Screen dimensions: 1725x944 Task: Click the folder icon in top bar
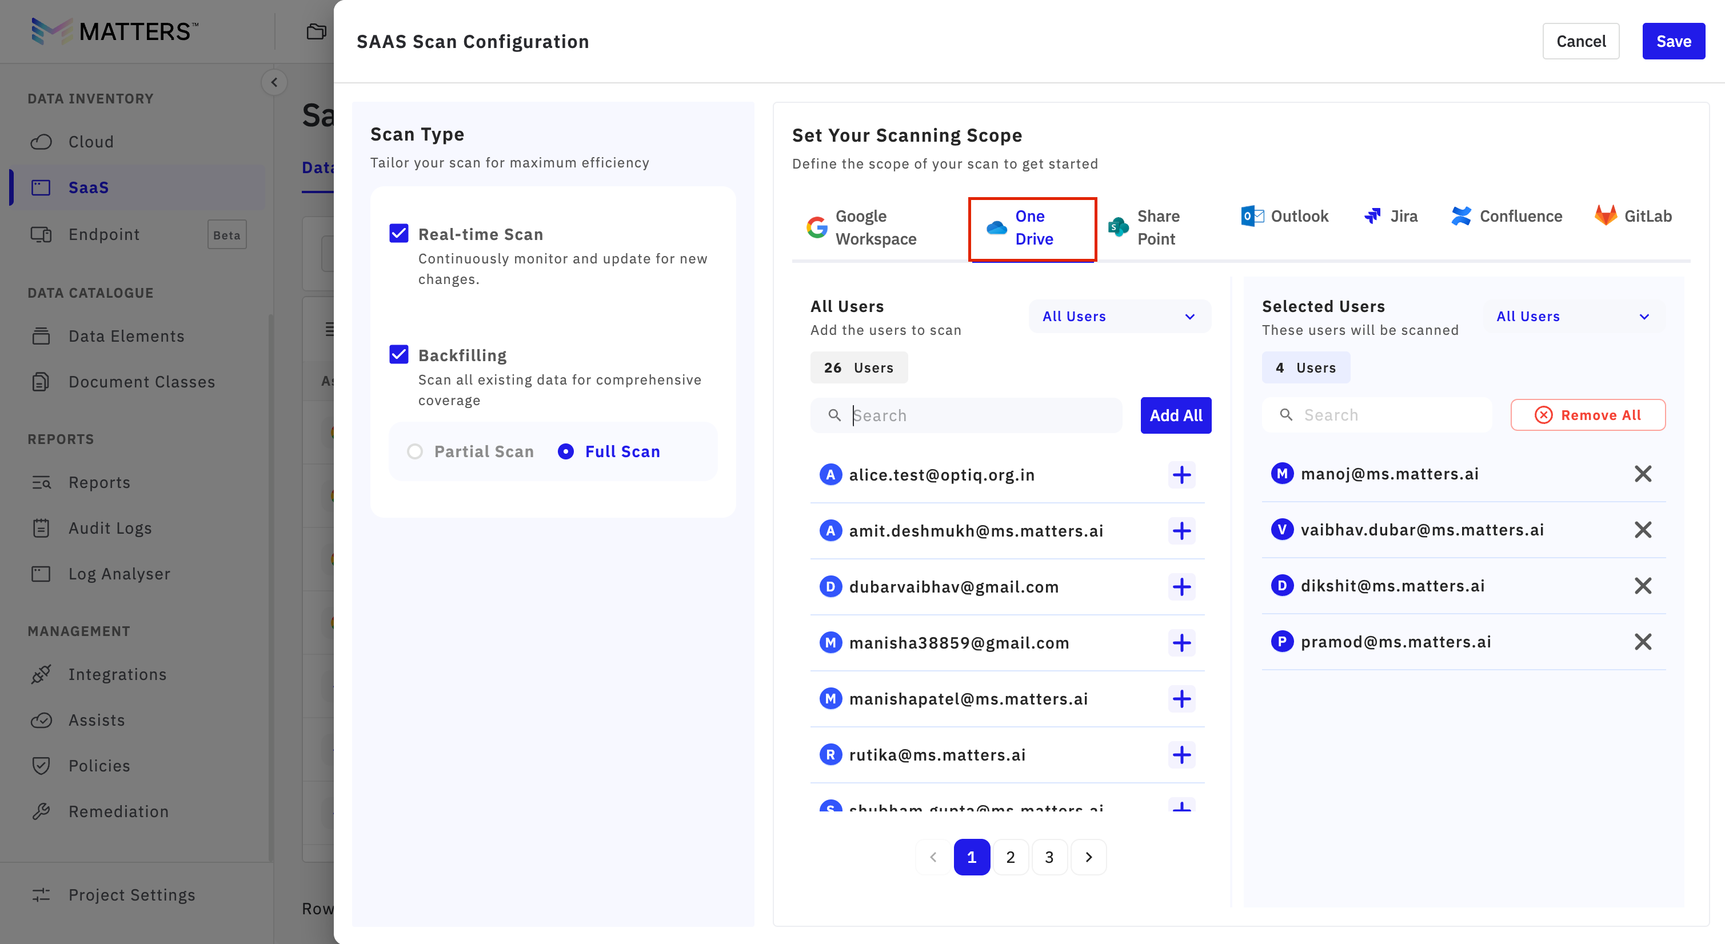pos(316,31)
